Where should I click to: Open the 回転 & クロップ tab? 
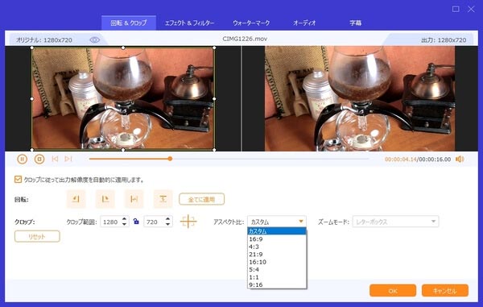(x=129, y=23)
